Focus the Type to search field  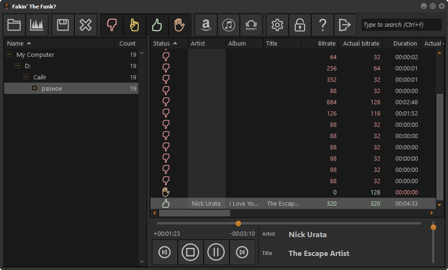pyautogui.click(x=401, y=25)
